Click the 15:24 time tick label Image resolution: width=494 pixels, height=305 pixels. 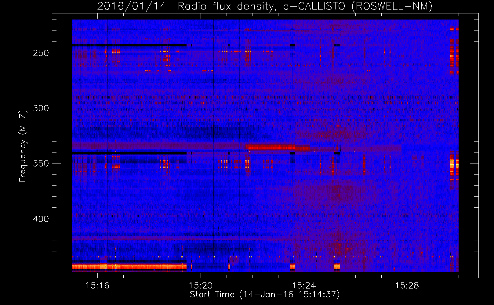(x=304, y=285)
